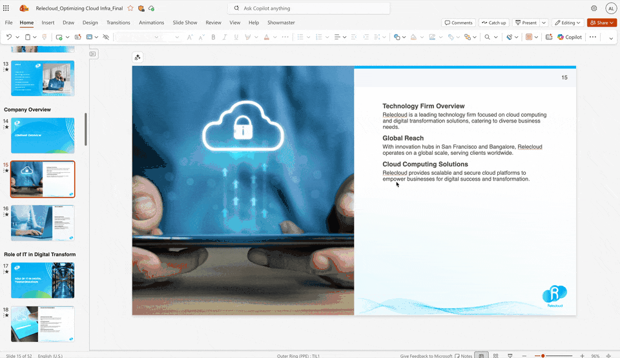This screenshot has height=358, width=620.
Task: Click the Catch up button
Action: click(494, 23)
